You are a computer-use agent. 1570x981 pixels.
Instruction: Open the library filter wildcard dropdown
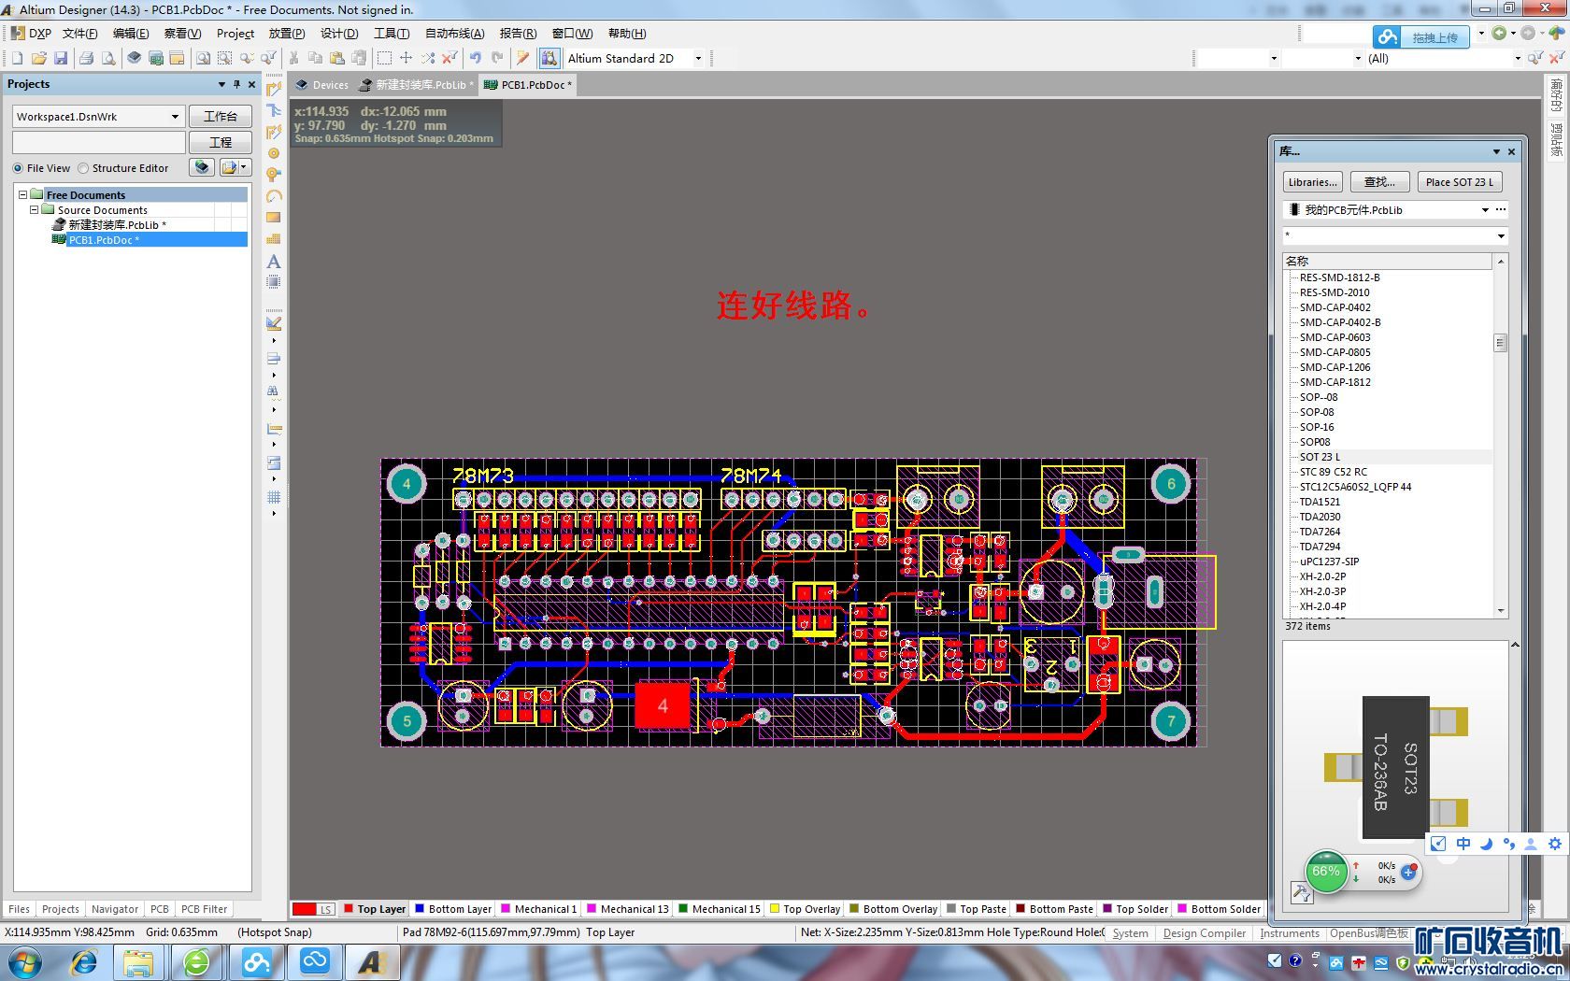[x=1501, y=235]
